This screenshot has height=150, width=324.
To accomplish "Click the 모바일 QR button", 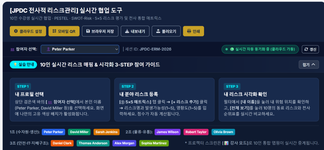I will pos(64,31).
